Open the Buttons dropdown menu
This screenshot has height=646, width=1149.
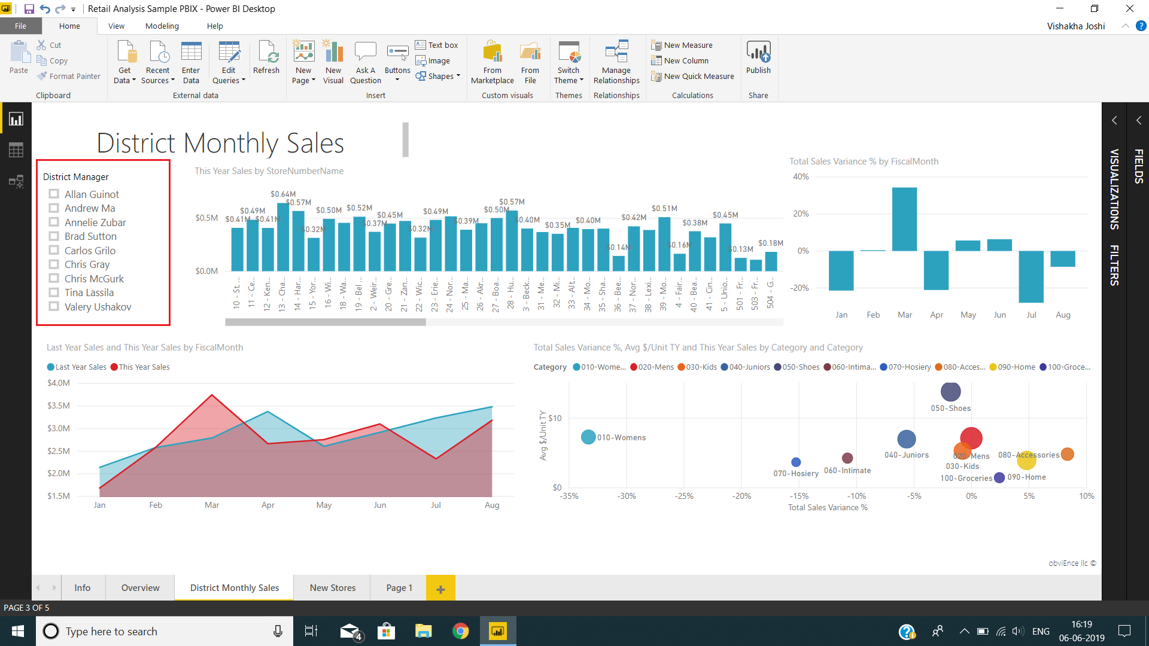[397, 81]
